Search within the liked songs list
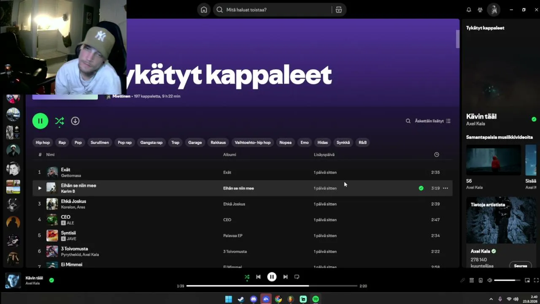 [x=408, y=121]
